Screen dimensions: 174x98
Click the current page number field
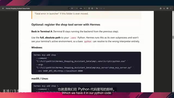[x=69, y=8]
